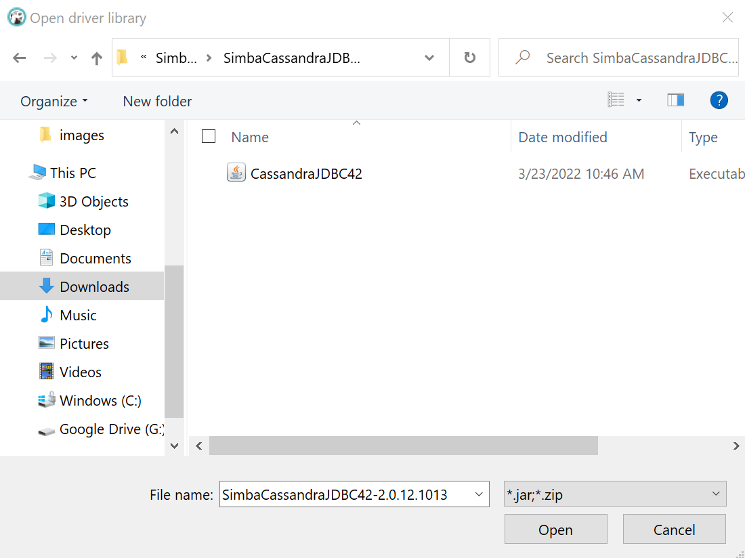Toggle the preview pane
The image size is (745, 558).
(x=675, y=100)
